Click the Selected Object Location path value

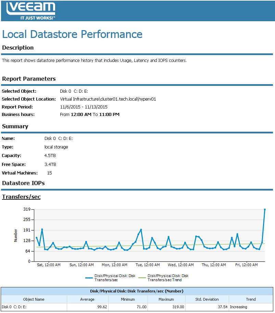point(108,99)
